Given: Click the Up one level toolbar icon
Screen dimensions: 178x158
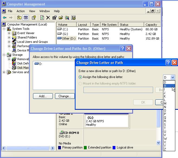Looking at the screenshot, I should click(19, 18).
